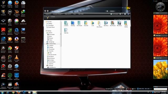The image size is (168, 94).
Task: Select Homegroup in the navigation tree
Action: click(51, 42)
